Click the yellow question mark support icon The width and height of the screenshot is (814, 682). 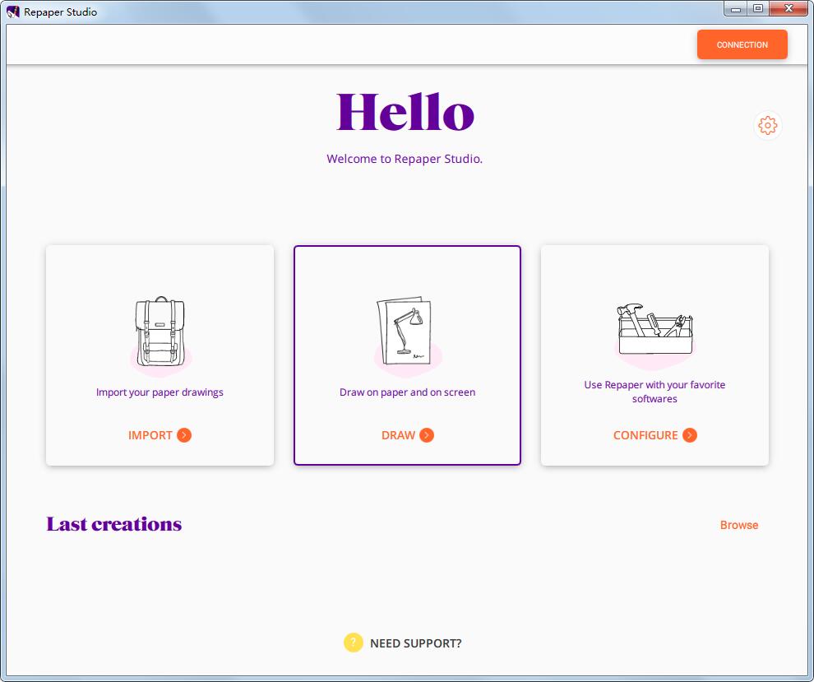point(353,643)
